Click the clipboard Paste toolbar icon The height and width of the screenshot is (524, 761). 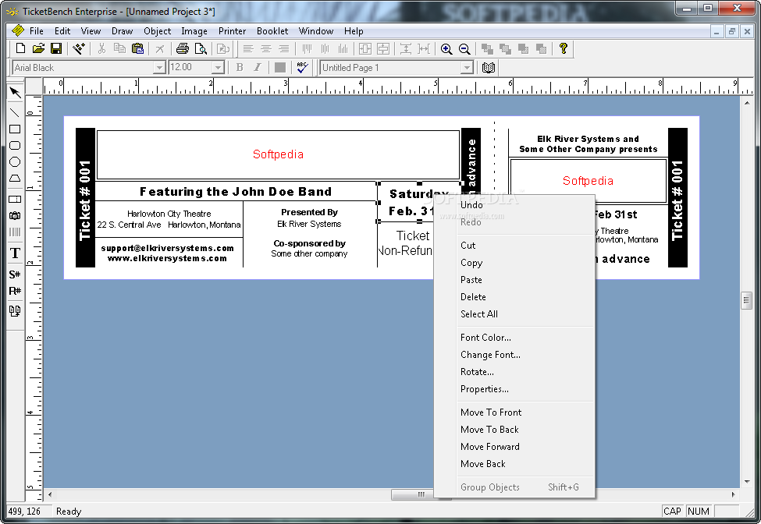click(x=138, y=48)
